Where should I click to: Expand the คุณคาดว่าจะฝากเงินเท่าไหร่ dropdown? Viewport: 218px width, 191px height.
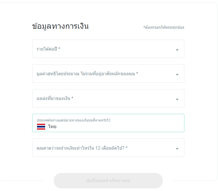coord(108,148)
